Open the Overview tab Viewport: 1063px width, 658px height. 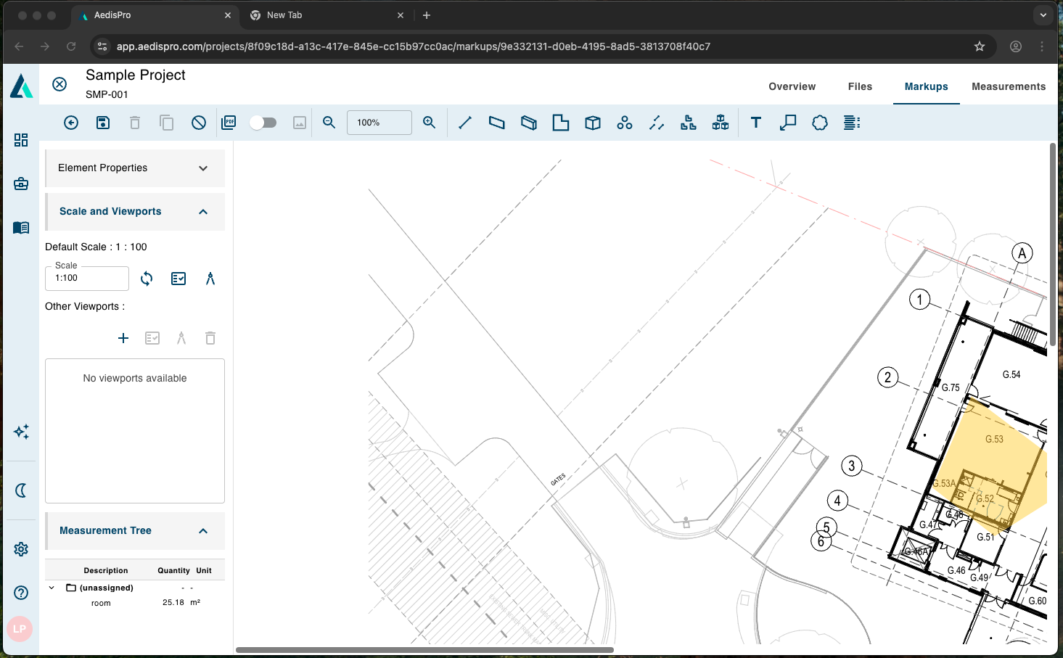click(x=792, y=86)
